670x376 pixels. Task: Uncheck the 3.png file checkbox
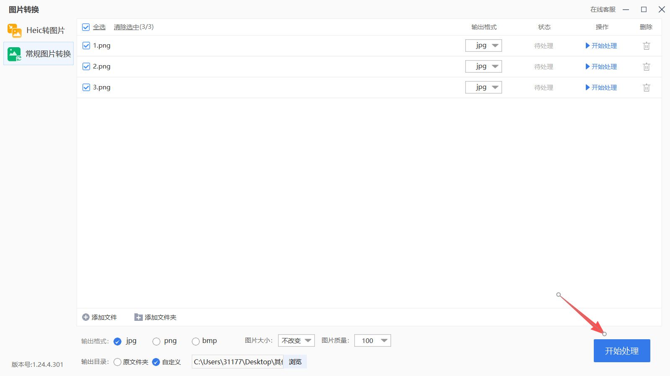[x=86, y=87]
